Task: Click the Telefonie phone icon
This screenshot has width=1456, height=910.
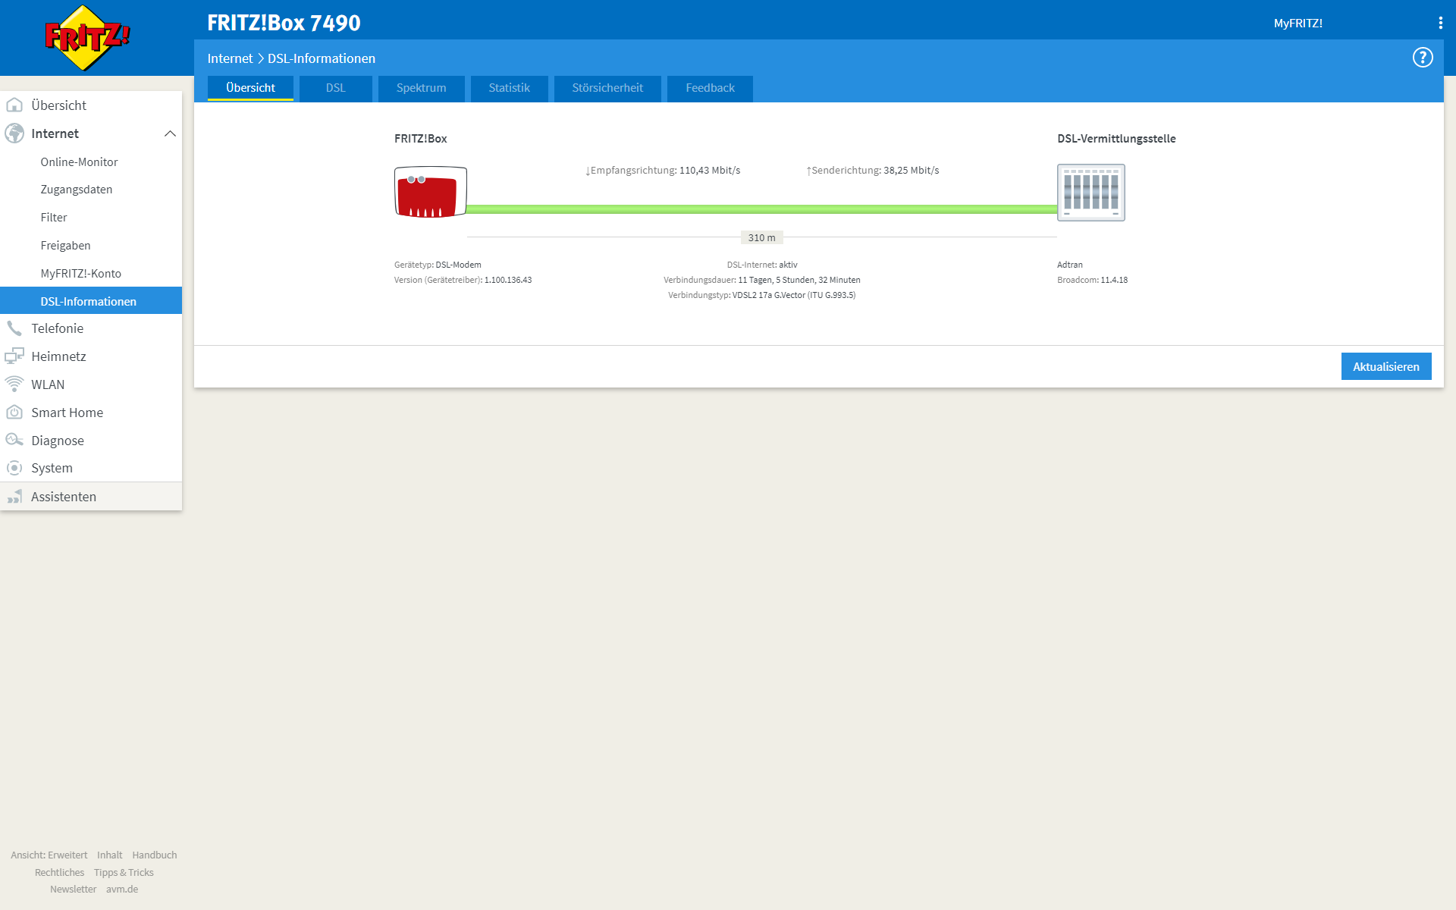Action: 14,328
